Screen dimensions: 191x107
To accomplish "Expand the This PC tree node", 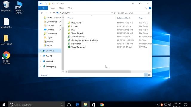I will pos(41,56).
